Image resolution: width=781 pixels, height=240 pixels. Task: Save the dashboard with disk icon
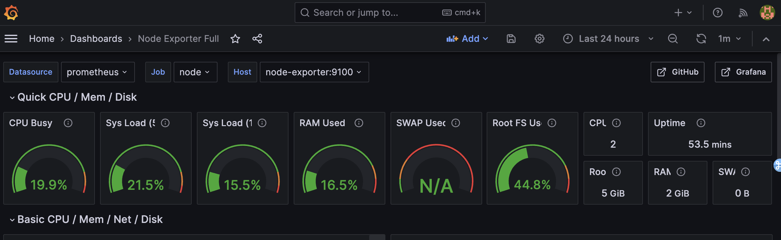[511, 39]
